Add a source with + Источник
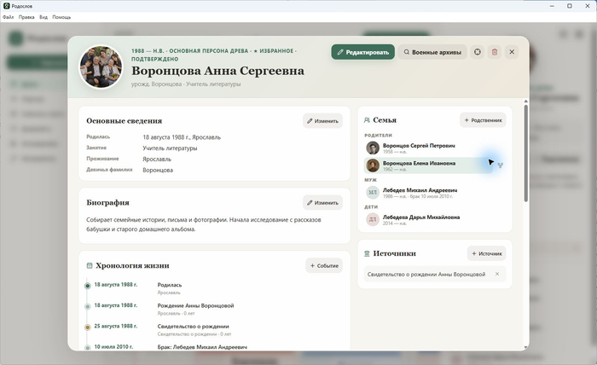 487,253
